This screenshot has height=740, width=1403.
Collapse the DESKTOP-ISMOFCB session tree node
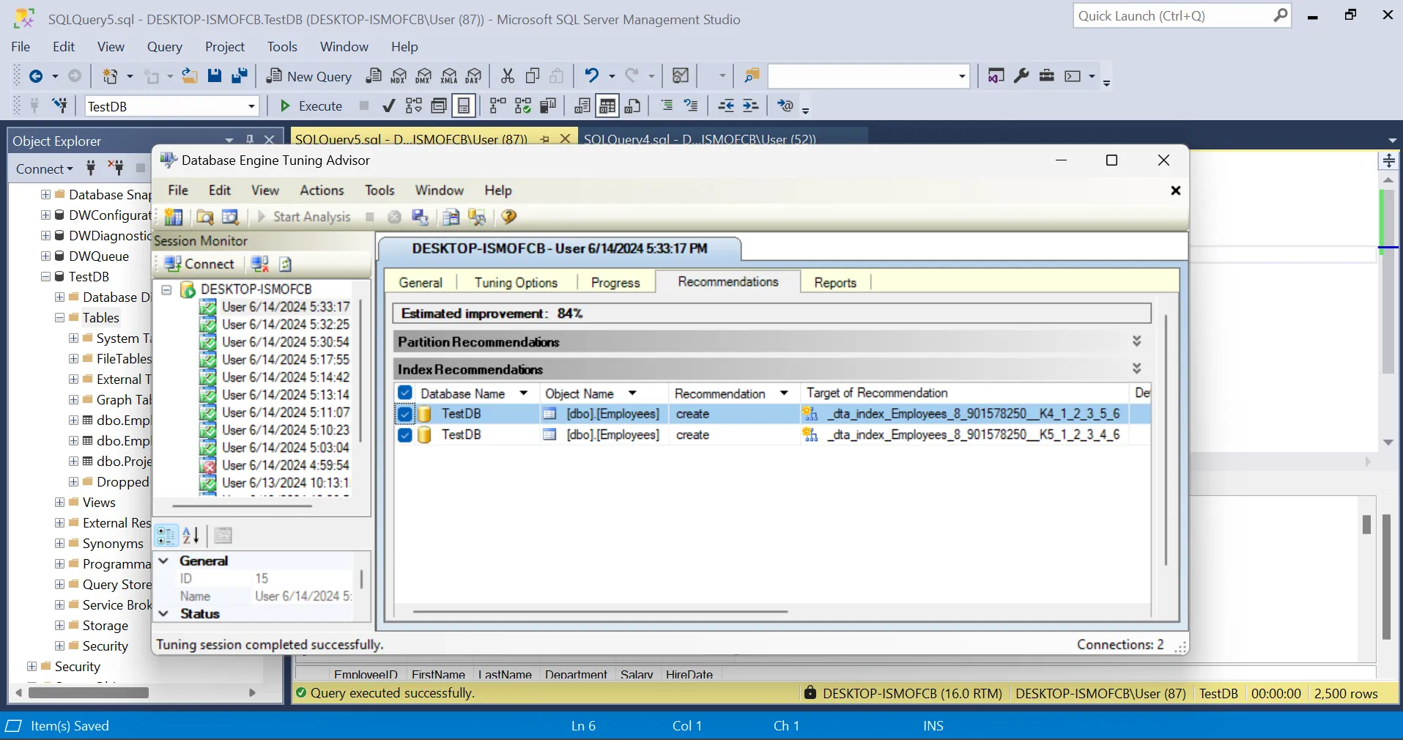point(166,289)
